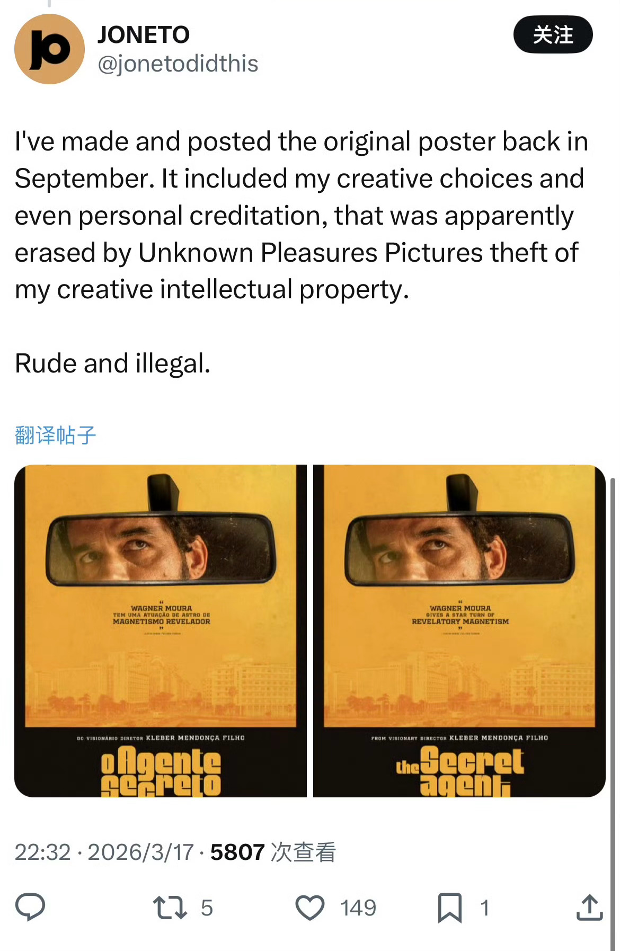This screenshot has width=620, height=951.
Task: Tap the reply speech bubble icon
Action: (x=30, y=906)
